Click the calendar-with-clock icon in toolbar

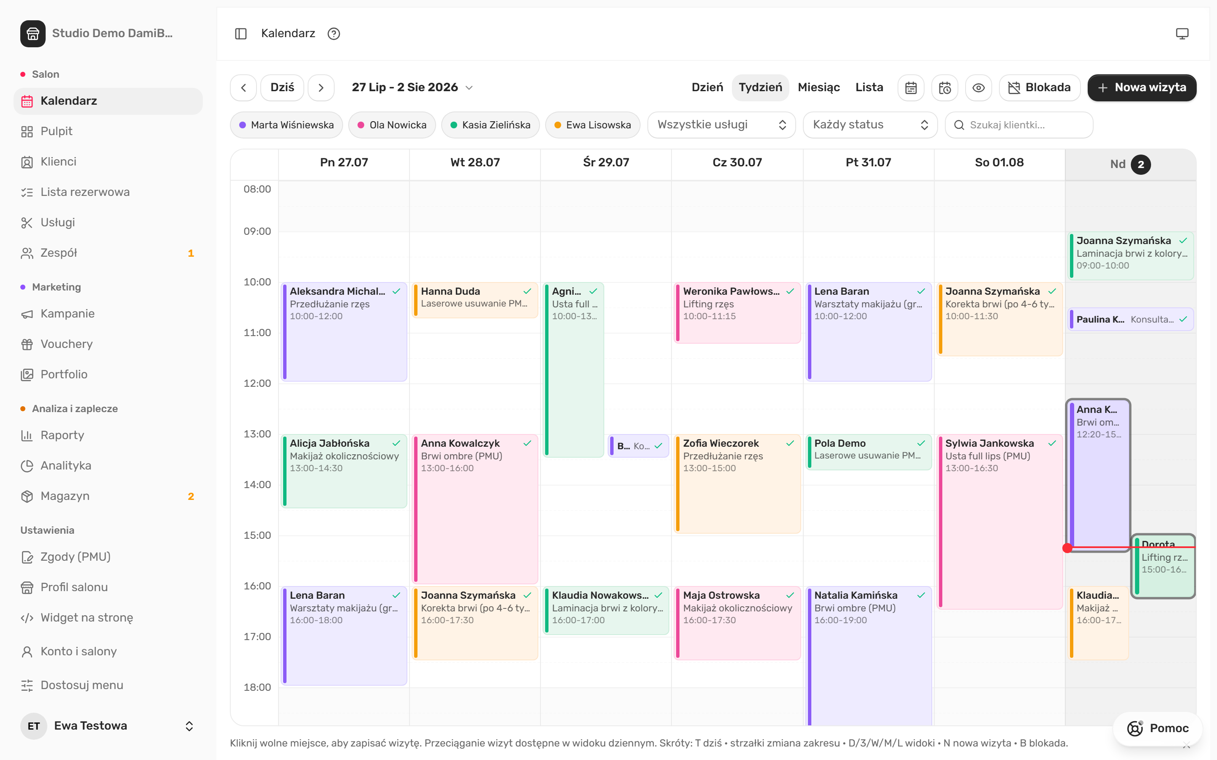click(x=944, y=88)
